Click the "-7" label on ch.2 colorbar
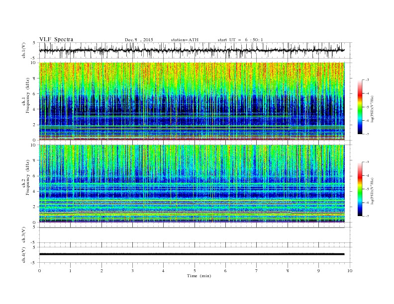Screen dimensions: 394x304 coord(367,216)
